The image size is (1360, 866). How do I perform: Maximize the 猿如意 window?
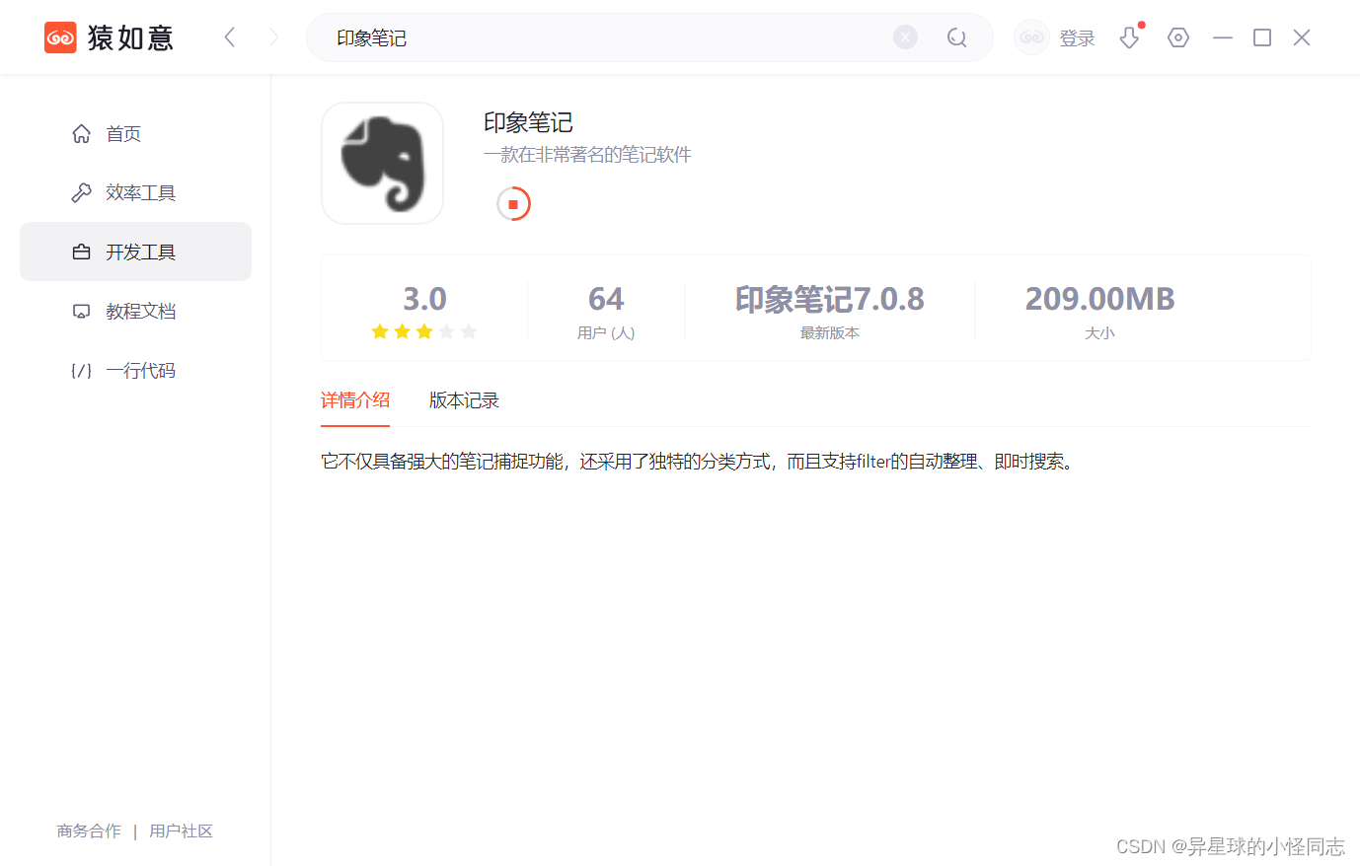[1262, 37]
